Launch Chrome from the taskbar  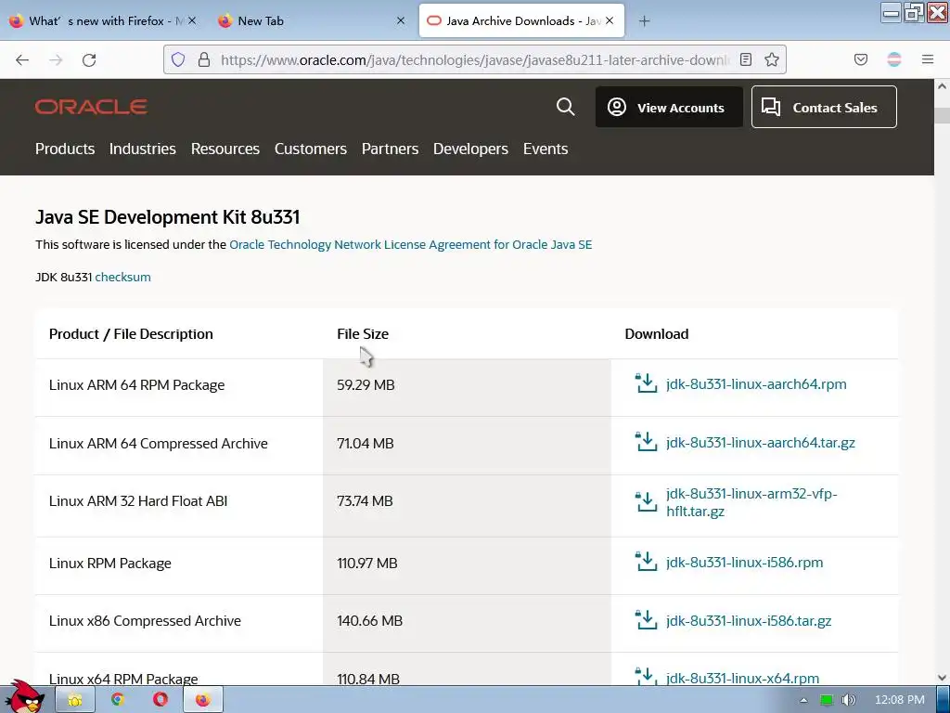coord(118,700)
